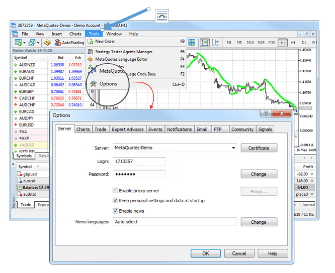Image resolution: width=335 pixels, height=273 pixels.
Task: Click the MetaTrader application icon beside File menu
Action: point(15,34)
